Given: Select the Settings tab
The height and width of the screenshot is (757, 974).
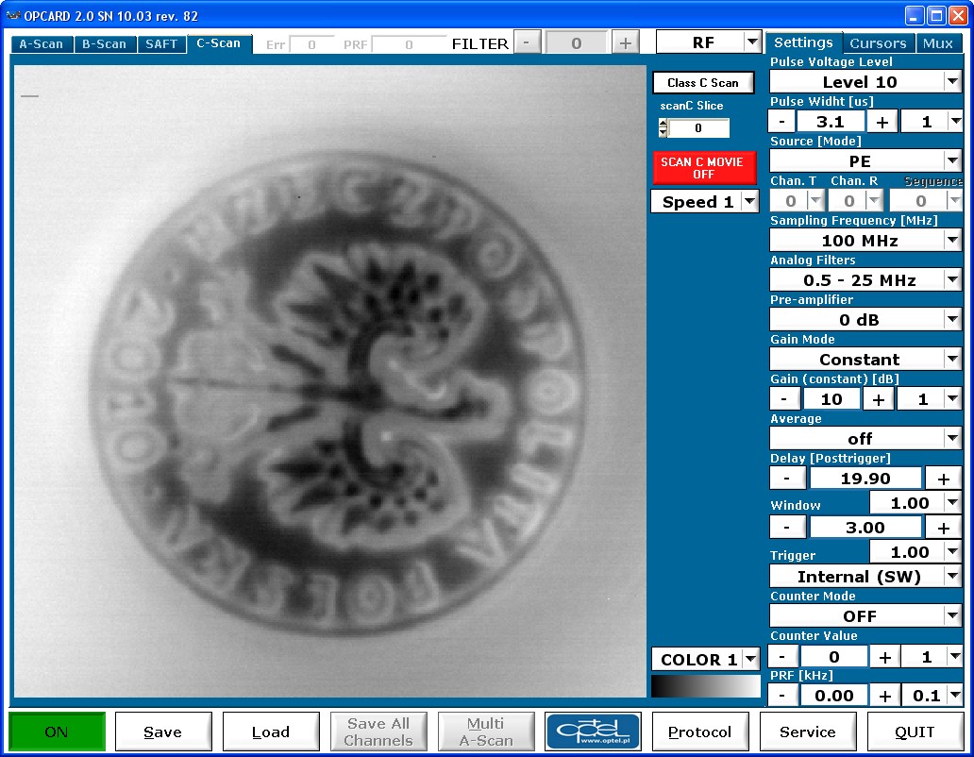Looking at the screenshot, I should (803, 42).
